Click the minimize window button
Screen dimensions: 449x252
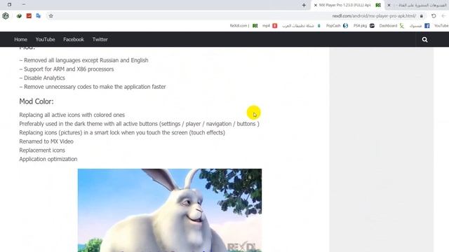[x=24, y=5]
